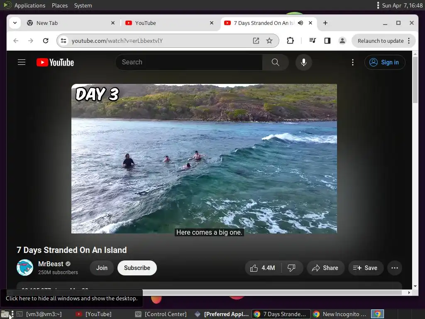Subscribe to MrBeast channel
Image resolution: width=425 pixels, height=319 pixels.
(x=137, y=268)
